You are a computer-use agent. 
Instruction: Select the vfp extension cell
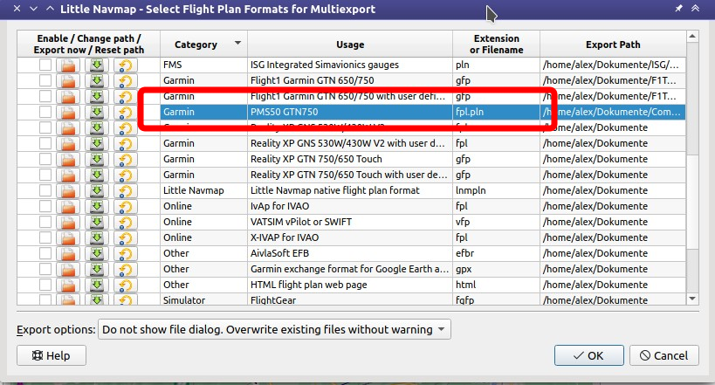pyautogui.click(x=496, y=222)
